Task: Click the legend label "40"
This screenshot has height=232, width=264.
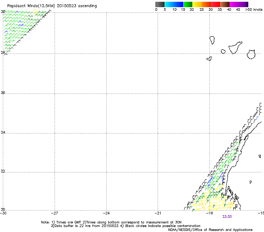Action: [229, 10]
